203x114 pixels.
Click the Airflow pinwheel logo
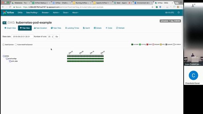[x=4, y=13]
